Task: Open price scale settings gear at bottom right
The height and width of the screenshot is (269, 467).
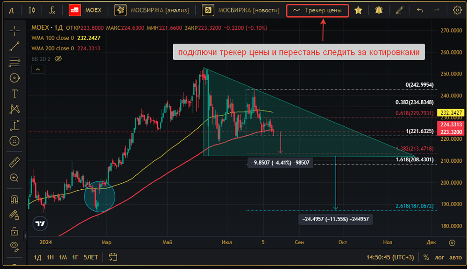Action: tap(452, 242)
